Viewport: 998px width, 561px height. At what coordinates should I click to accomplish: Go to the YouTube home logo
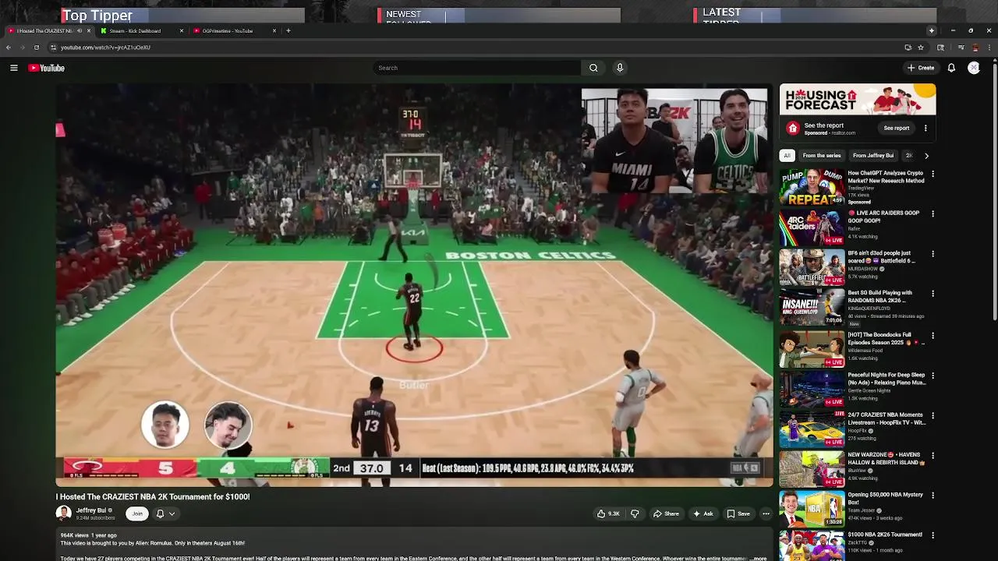point(47,68)
